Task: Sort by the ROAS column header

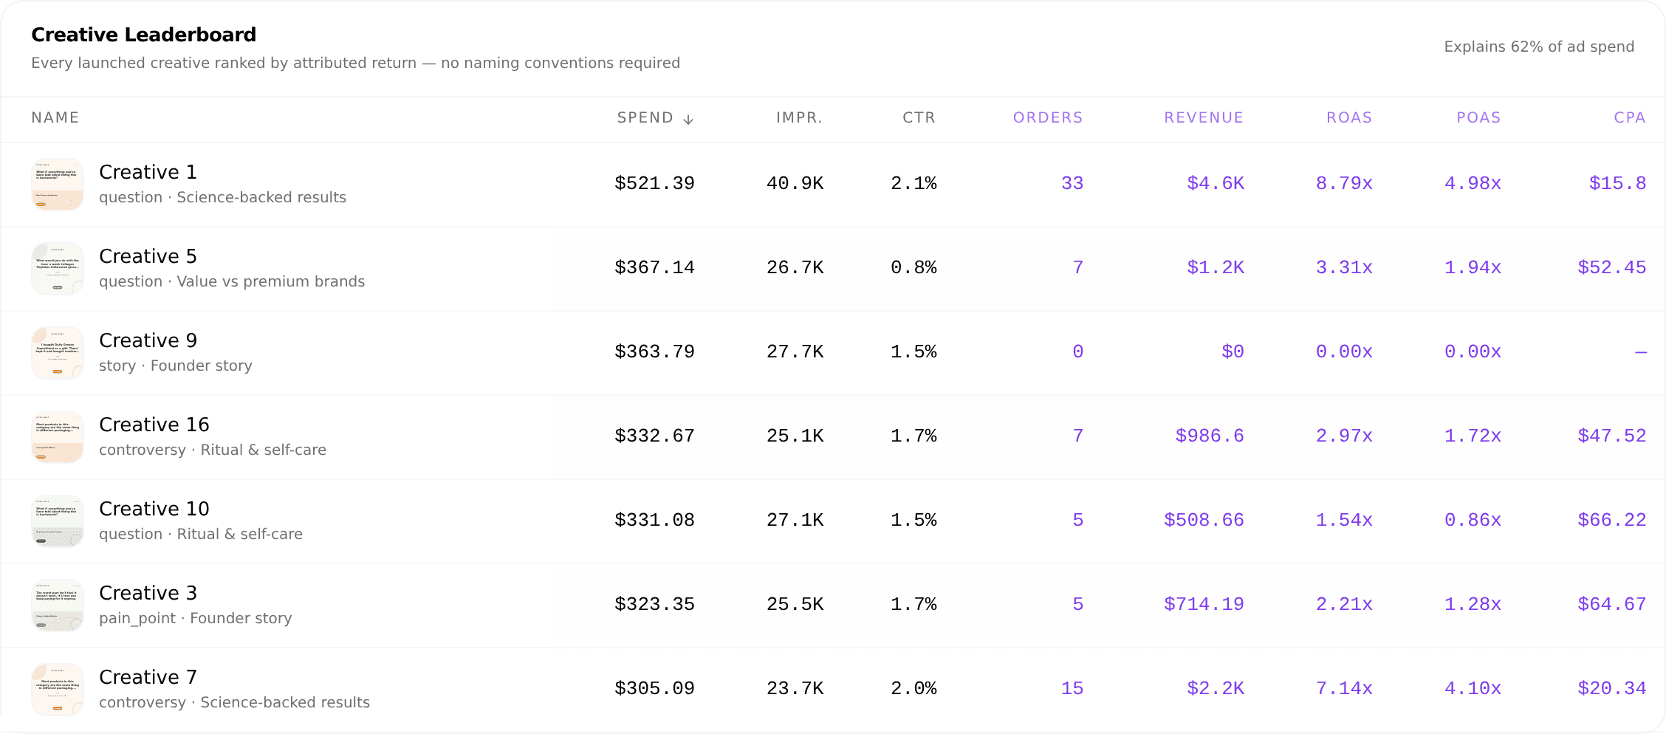Action: pos(1349,118)
